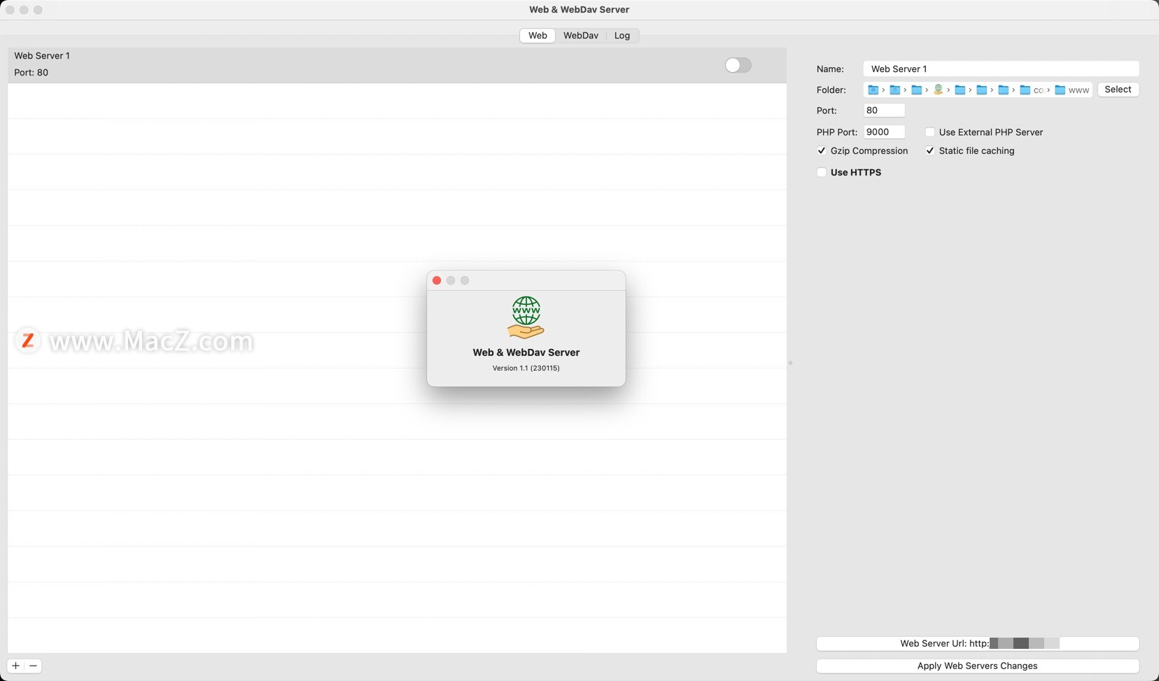Click 'Web & WebDav Server' title in About window

pos(526,352)
